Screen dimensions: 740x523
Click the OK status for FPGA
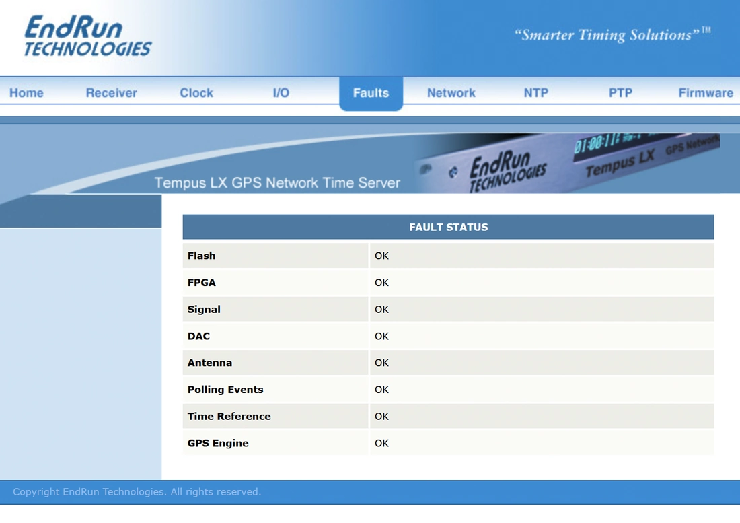point(382,283)
